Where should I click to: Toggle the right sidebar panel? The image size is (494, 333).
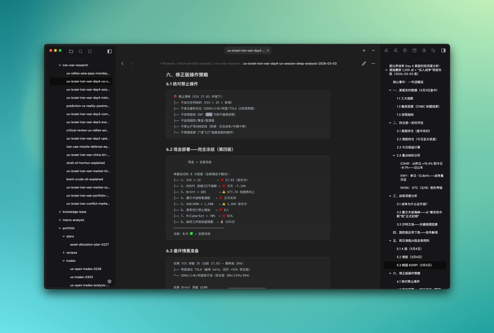click(x=443, y=51)
